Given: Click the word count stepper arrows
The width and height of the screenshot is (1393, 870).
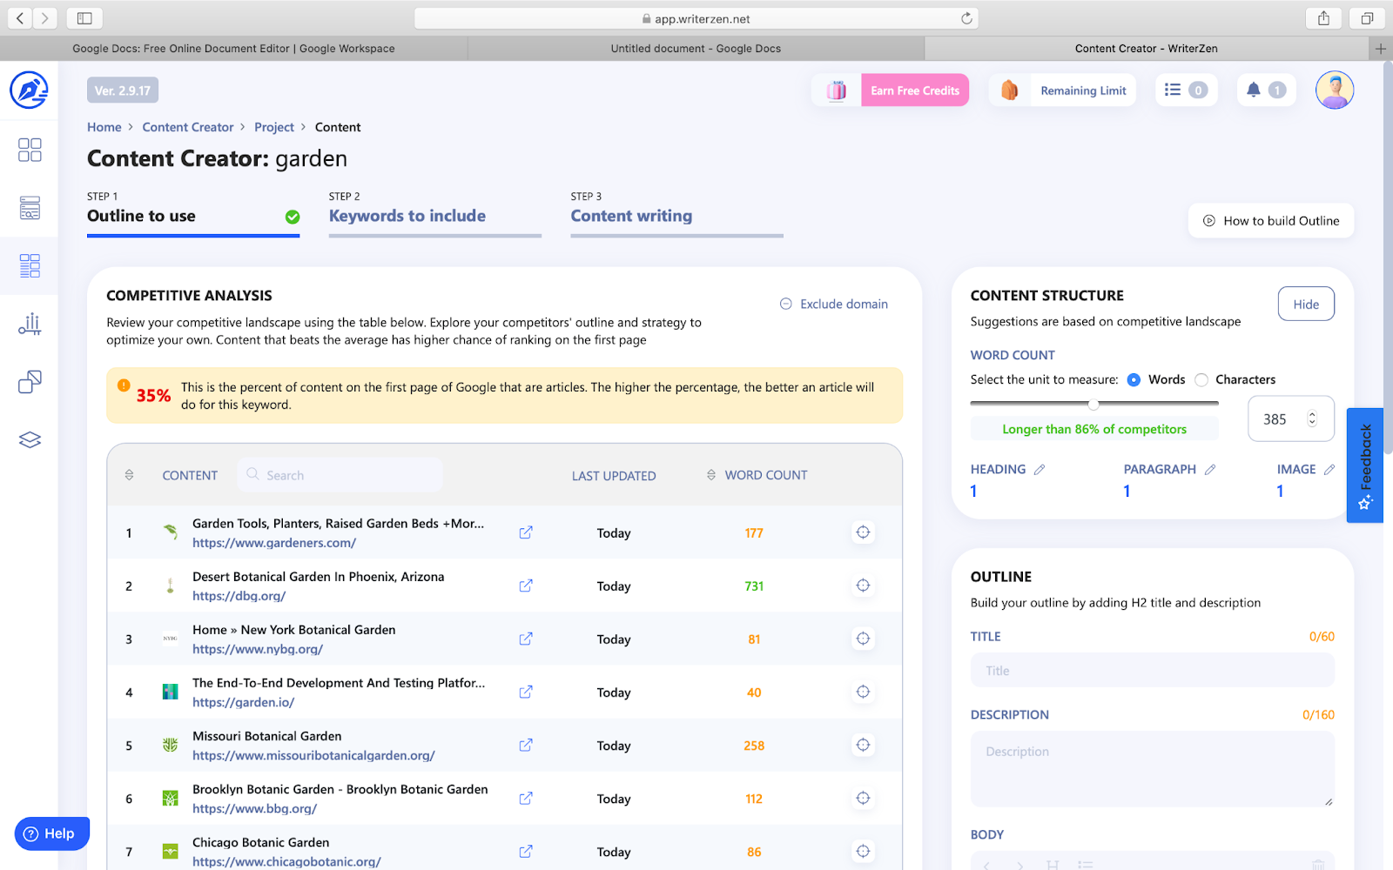Looking at the screenshot, I should pos(1312,419).
